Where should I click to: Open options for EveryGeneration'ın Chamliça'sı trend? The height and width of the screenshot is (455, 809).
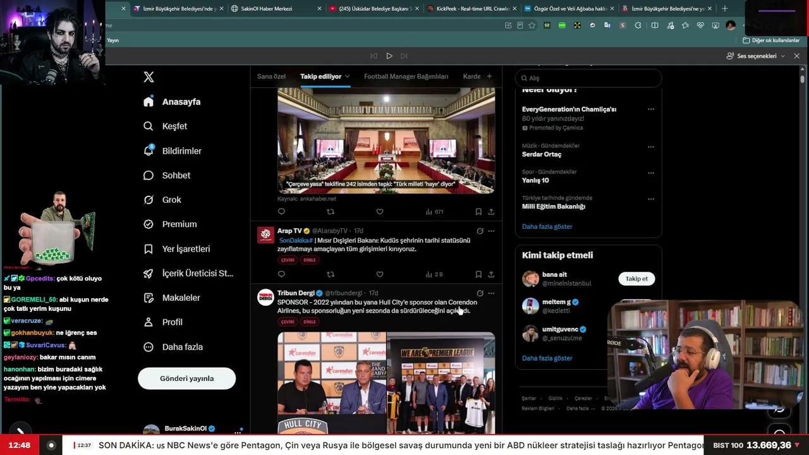coord(651,109)
